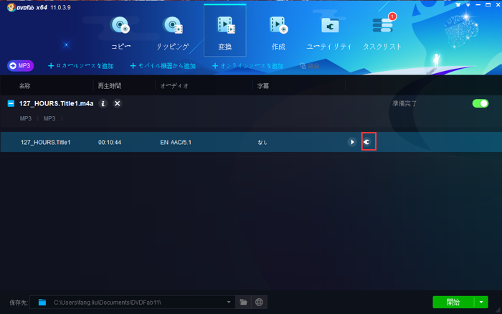
Task: Select the 127_HOURS.Title1 row name
Action: [45, 143]
